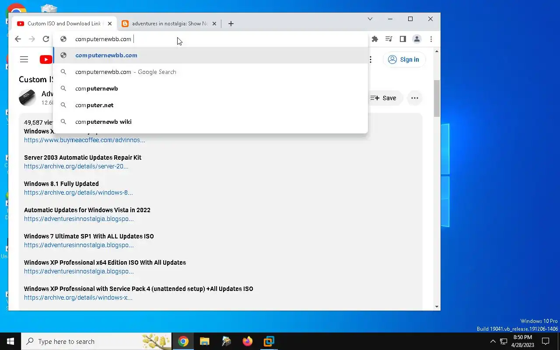Open the Chrome profile avatar icon
The height and width of the screenshot is (350, 560).
click(x=417, y=39)
